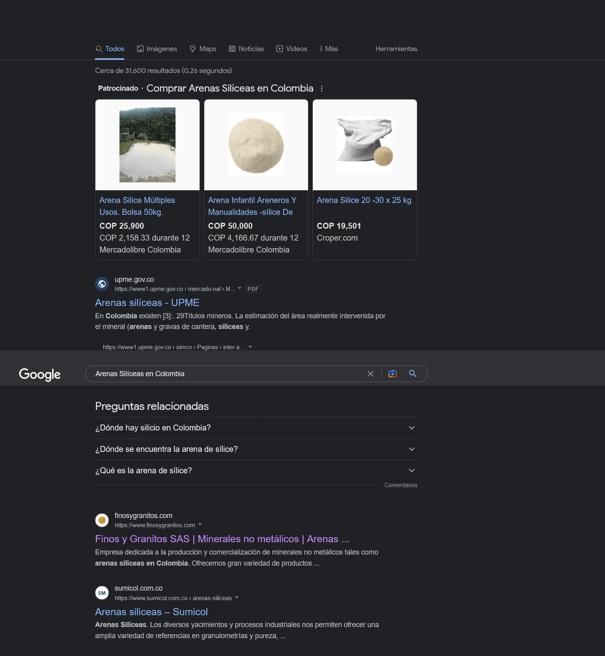Click the Comentarios feedback link
Viewport: 605px width, 656px height.
(x=401, y=485)
